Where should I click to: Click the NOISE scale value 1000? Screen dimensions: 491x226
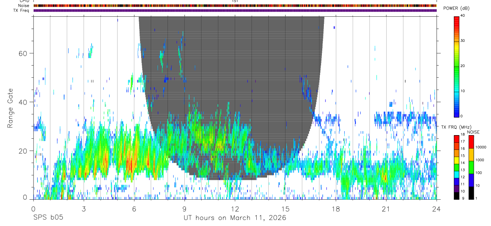click(480, 160)
